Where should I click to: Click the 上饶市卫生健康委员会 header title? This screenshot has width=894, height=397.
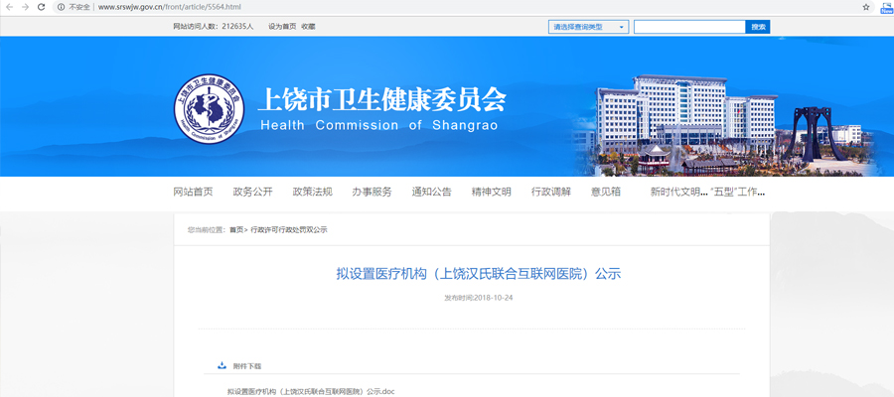click(381, 99)
